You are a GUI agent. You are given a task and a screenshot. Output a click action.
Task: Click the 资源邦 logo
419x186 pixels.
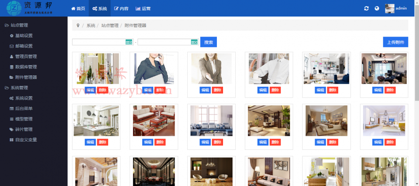29,8
